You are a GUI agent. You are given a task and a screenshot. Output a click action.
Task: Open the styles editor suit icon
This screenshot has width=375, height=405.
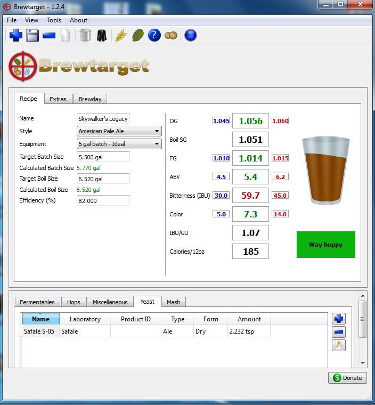click(x=102, y=35)
